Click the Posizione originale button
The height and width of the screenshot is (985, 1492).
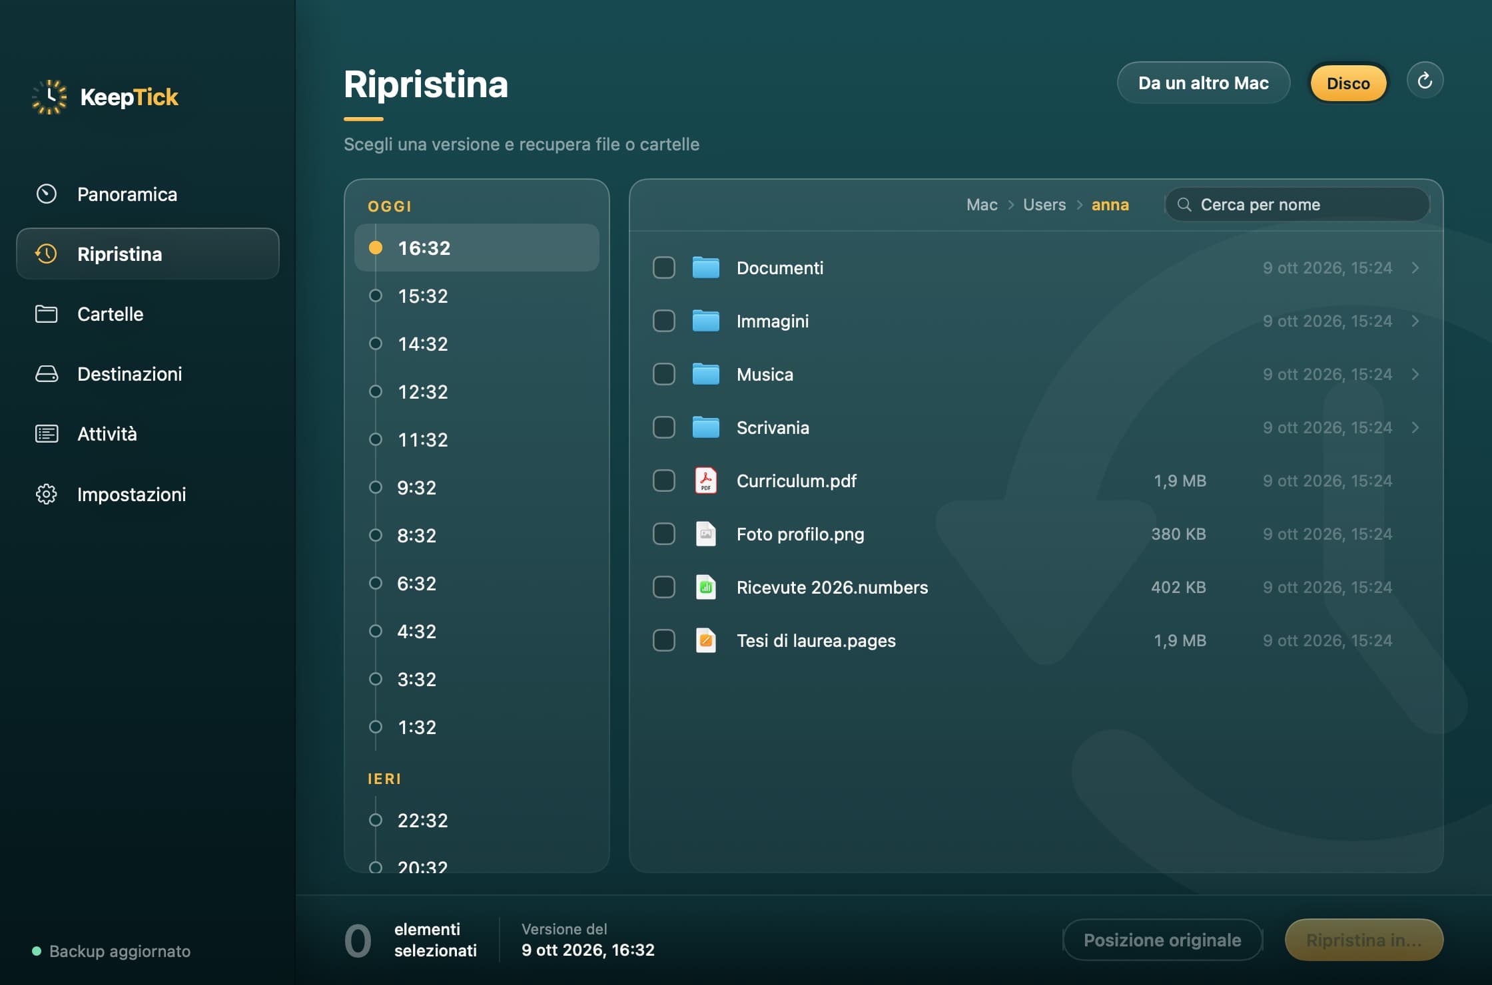[x=1162, y=940]
